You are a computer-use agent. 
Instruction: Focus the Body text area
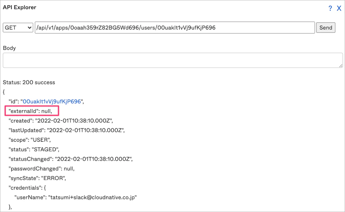pos(172,60)
